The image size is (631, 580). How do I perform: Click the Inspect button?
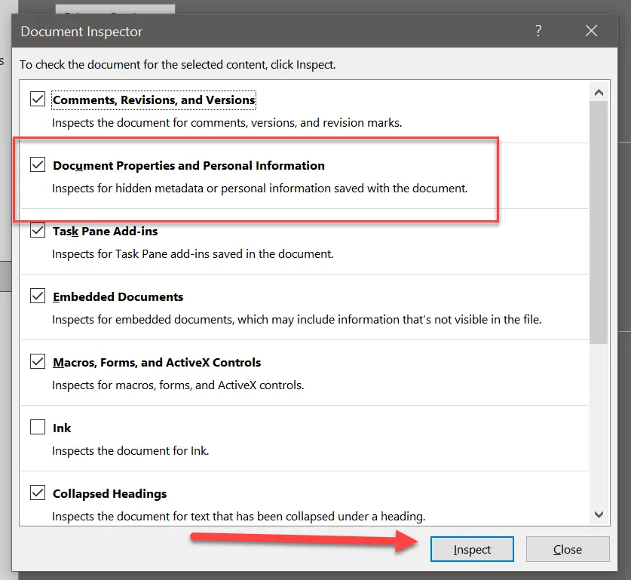pyautogui.click(x=472, y=549)
